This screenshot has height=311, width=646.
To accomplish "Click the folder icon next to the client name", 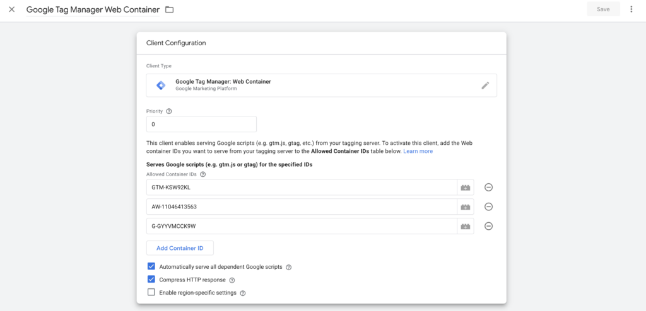I will coord(169,9).
